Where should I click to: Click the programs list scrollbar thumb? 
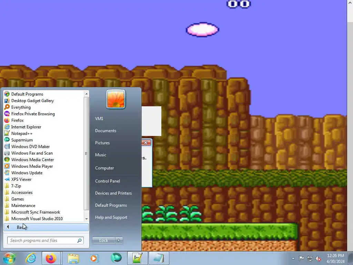(x=87, y=153)
